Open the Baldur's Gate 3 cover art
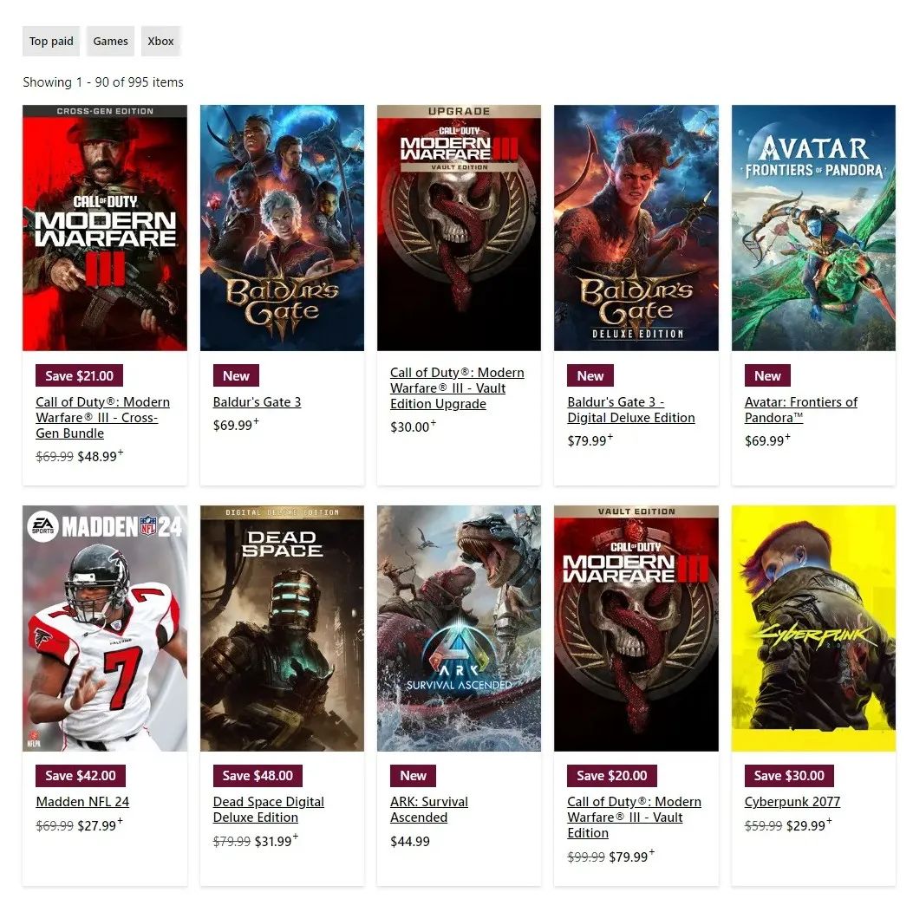This screenshot has height=899, width=913. pyautogui.click(x=282, y=228)
